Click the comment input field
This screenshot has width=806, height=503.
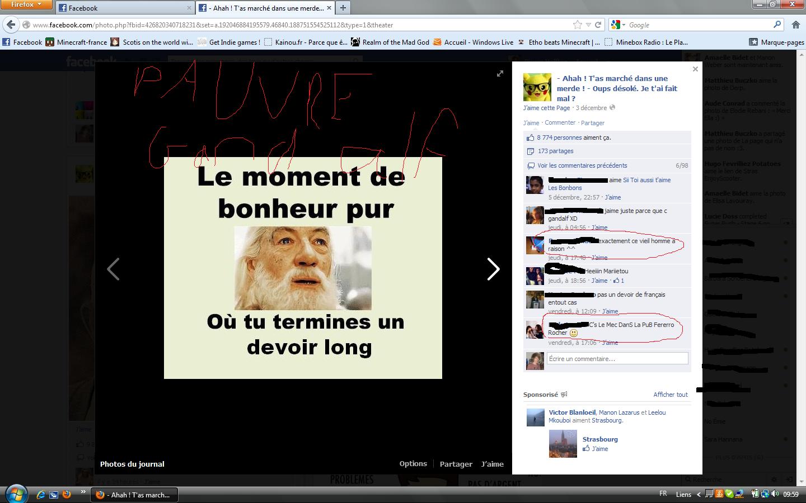(x=616, y=359)
